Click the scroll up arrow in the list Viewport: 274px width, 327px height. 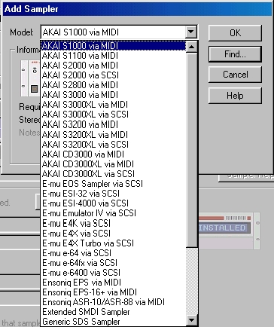[192, 47]
